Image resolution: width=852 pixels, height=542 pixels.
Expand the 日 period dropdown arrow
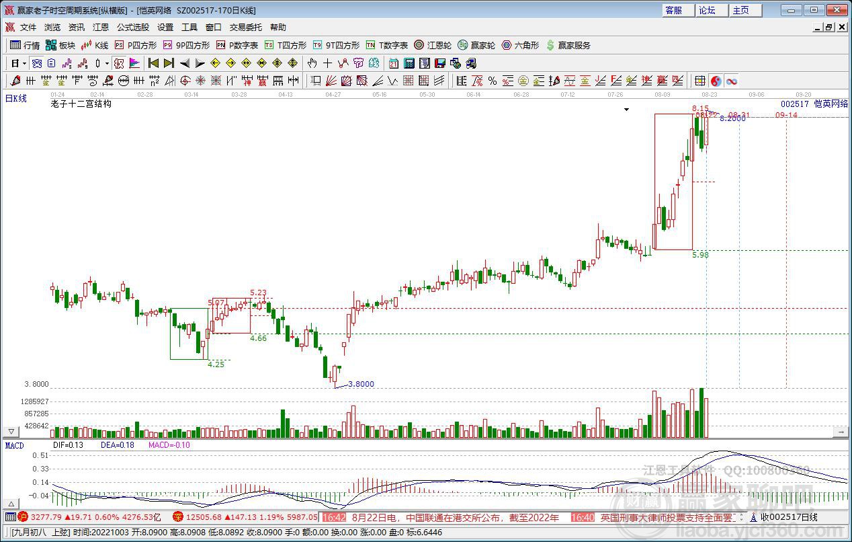pos(25,63)
